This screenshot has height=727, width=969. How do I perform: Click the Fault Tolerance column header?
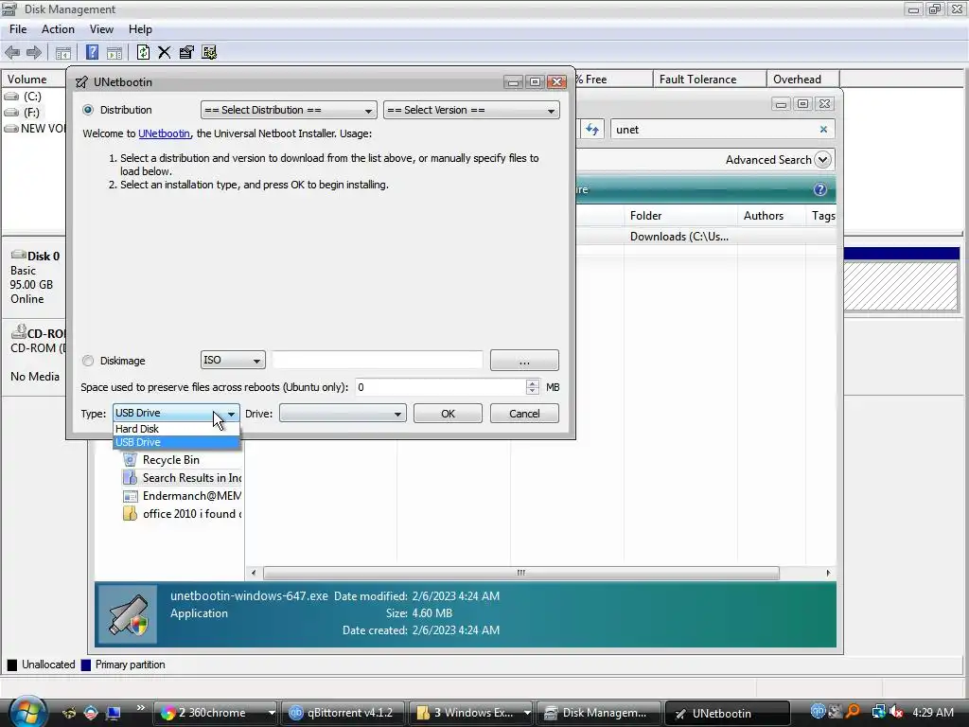[x=710, y=80]
